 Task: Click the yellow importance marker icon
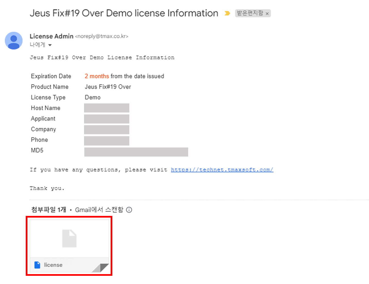click(x=227, y=13)
